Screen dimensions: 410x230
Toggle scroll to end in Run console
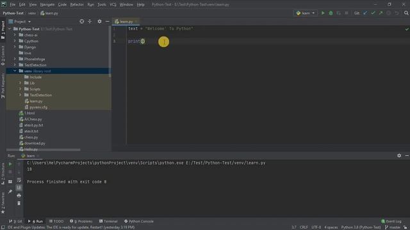19,187
